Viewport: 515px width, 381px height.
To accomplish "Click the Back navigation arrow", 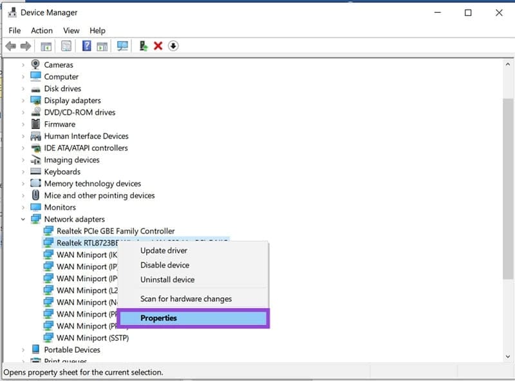I will click(11, 46).
